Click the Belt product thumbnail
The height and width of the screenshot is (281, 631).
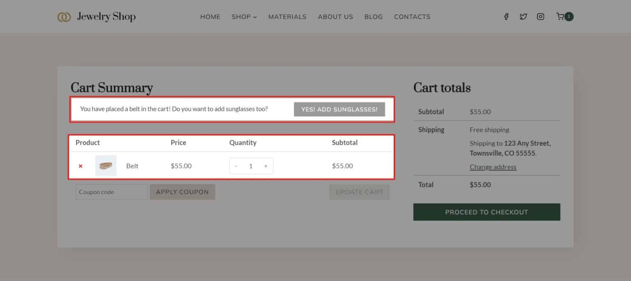pyautogui.click(x=106, y=166)
